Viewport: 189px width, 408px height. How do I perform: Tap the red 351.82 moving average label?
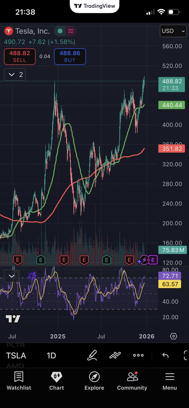(x=172, y=148)
